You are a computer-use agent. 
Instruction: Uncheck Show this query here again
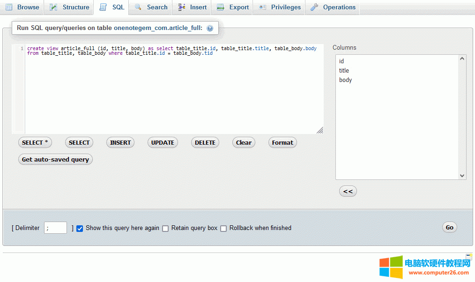click(80, 228)
